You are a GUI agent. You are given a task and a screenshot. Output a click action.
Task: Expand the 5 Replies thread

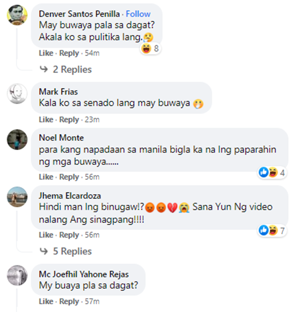pyautogui.click(x=72, y=251)
